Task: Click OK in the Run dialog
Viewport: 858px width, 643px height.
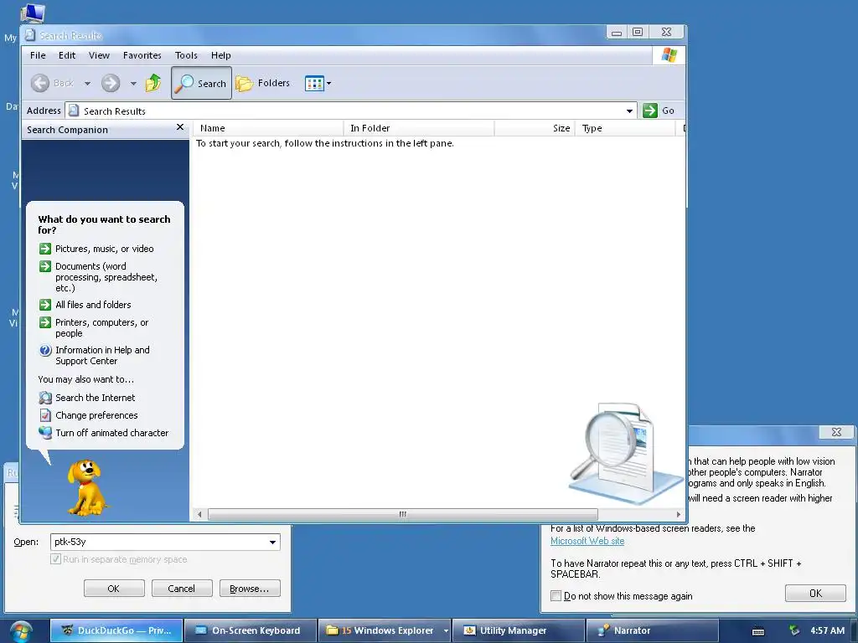Action: coord(114,589)
